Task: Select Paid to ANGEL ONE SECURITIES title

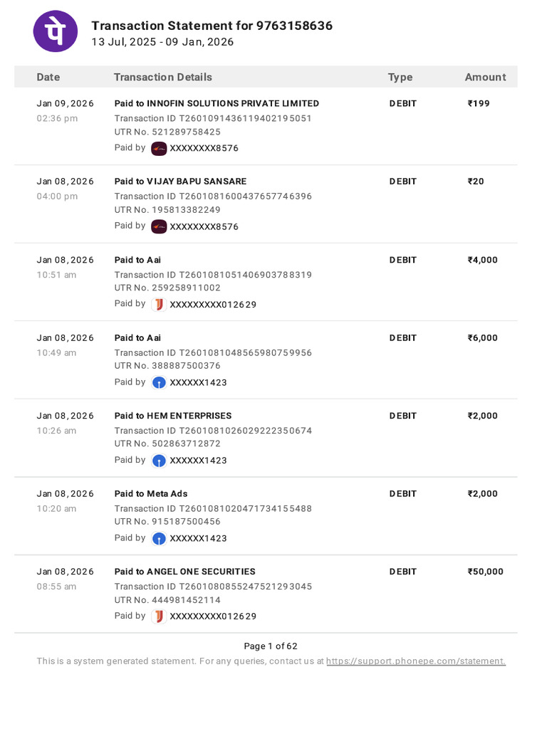Action: coord(184,572)
